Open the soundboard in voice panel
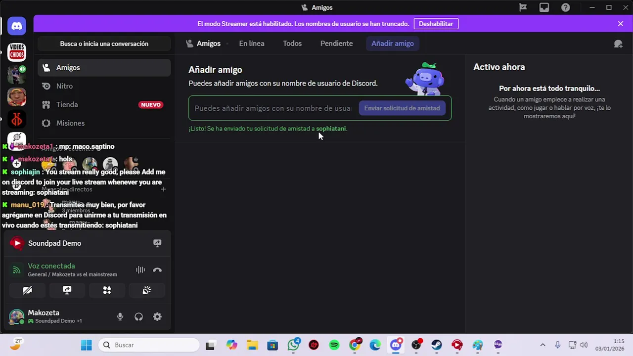Image resolution: width=633 pixels, height=356 pixels. (146, 290)
